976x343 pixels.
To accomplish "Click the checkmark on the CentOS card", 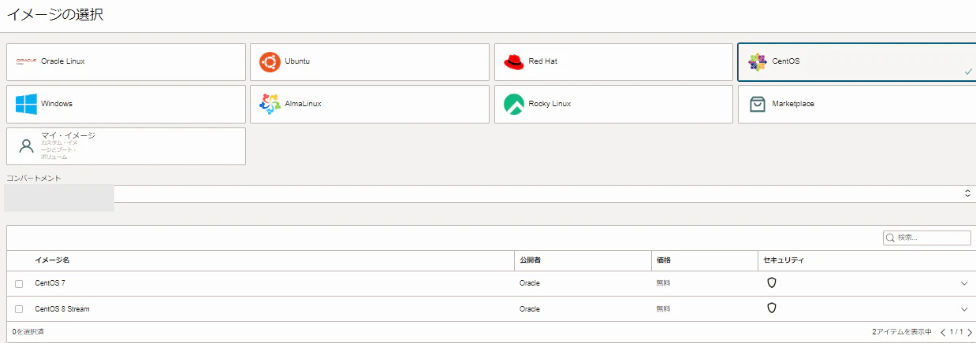I will coord(968,72).
